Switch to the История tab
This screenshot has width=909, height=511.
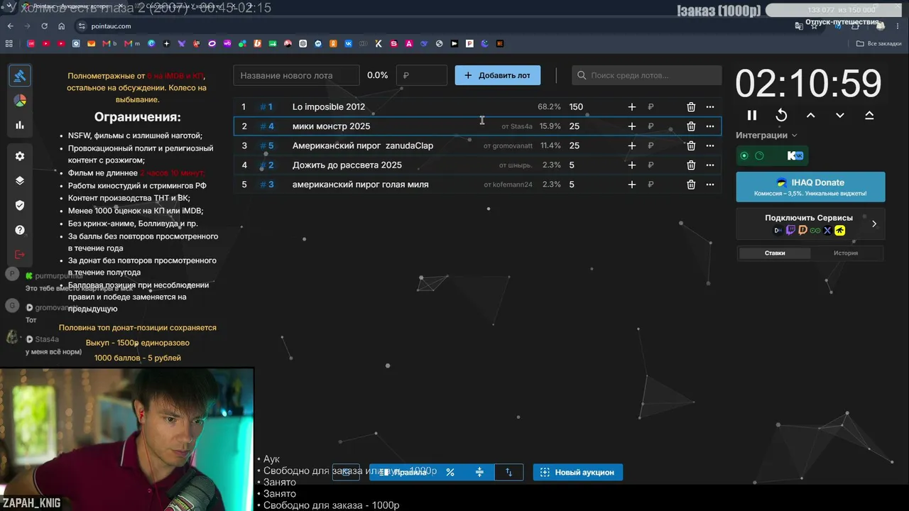pyautogui.click(x=846, y=253)
